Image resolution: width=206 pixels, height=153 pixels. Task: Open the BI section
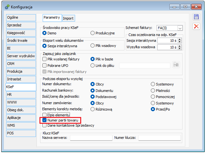click(x=21, y=49)
